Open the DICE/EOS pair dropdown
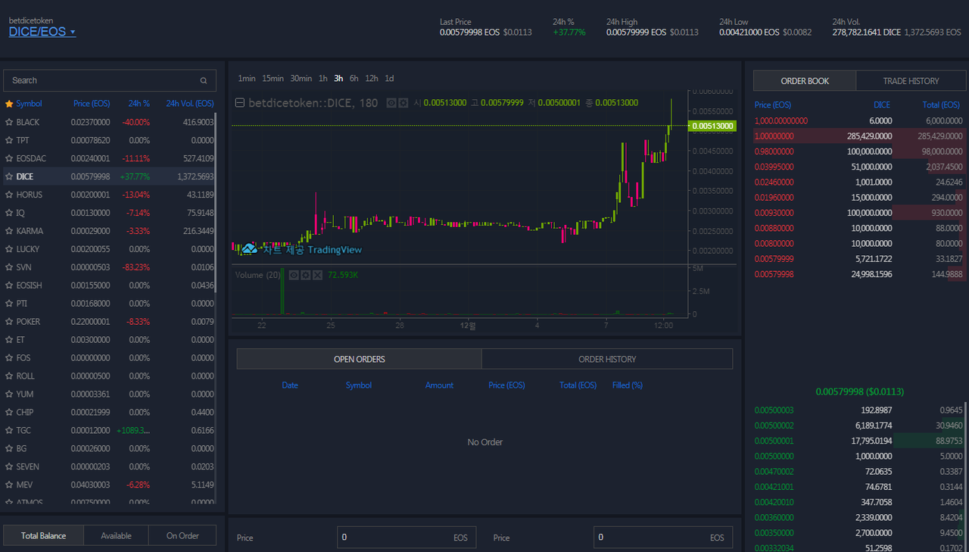Image resolution: width=969 pixels, height=552 pixels. (42, 32)
